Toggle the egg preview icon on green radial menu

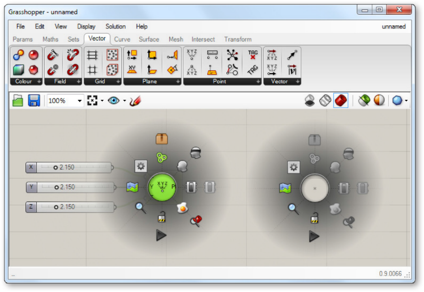coord(182,208)
